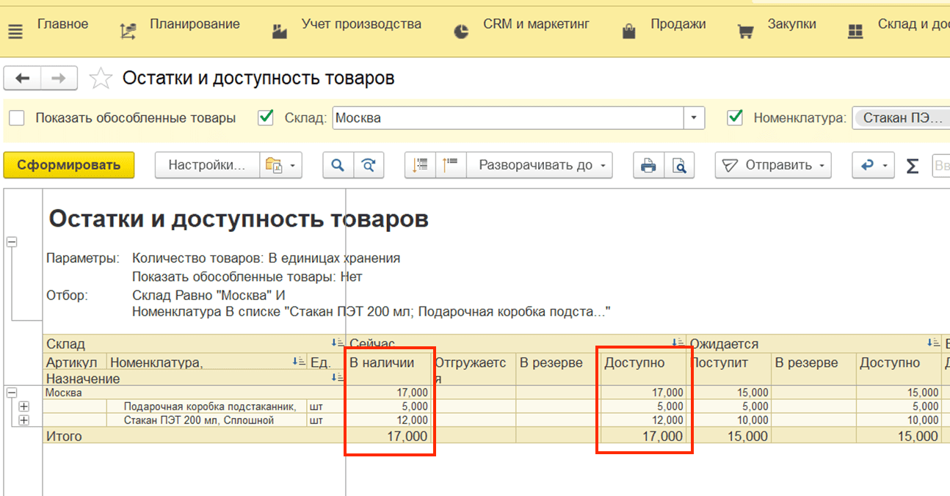950x496 pixels.
Task: Click the hamburger main menu icon
Action: point(15,32)
